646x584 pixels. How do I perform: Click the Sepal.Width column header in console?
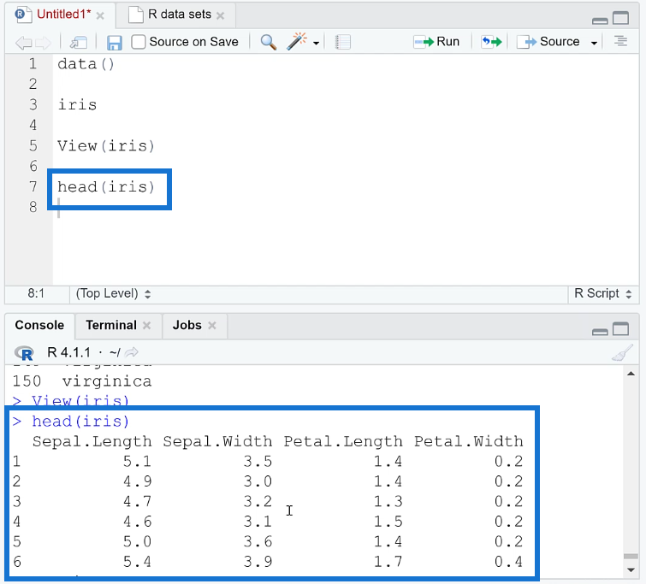tap(217, 441)
